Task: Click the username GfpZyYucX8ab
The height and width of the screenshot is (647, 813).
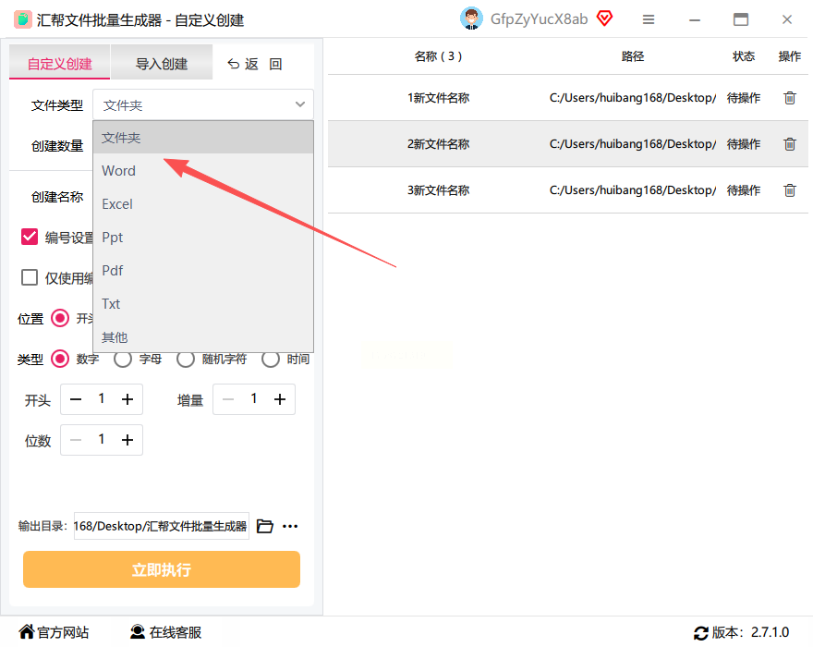Action: pos(539,19)
